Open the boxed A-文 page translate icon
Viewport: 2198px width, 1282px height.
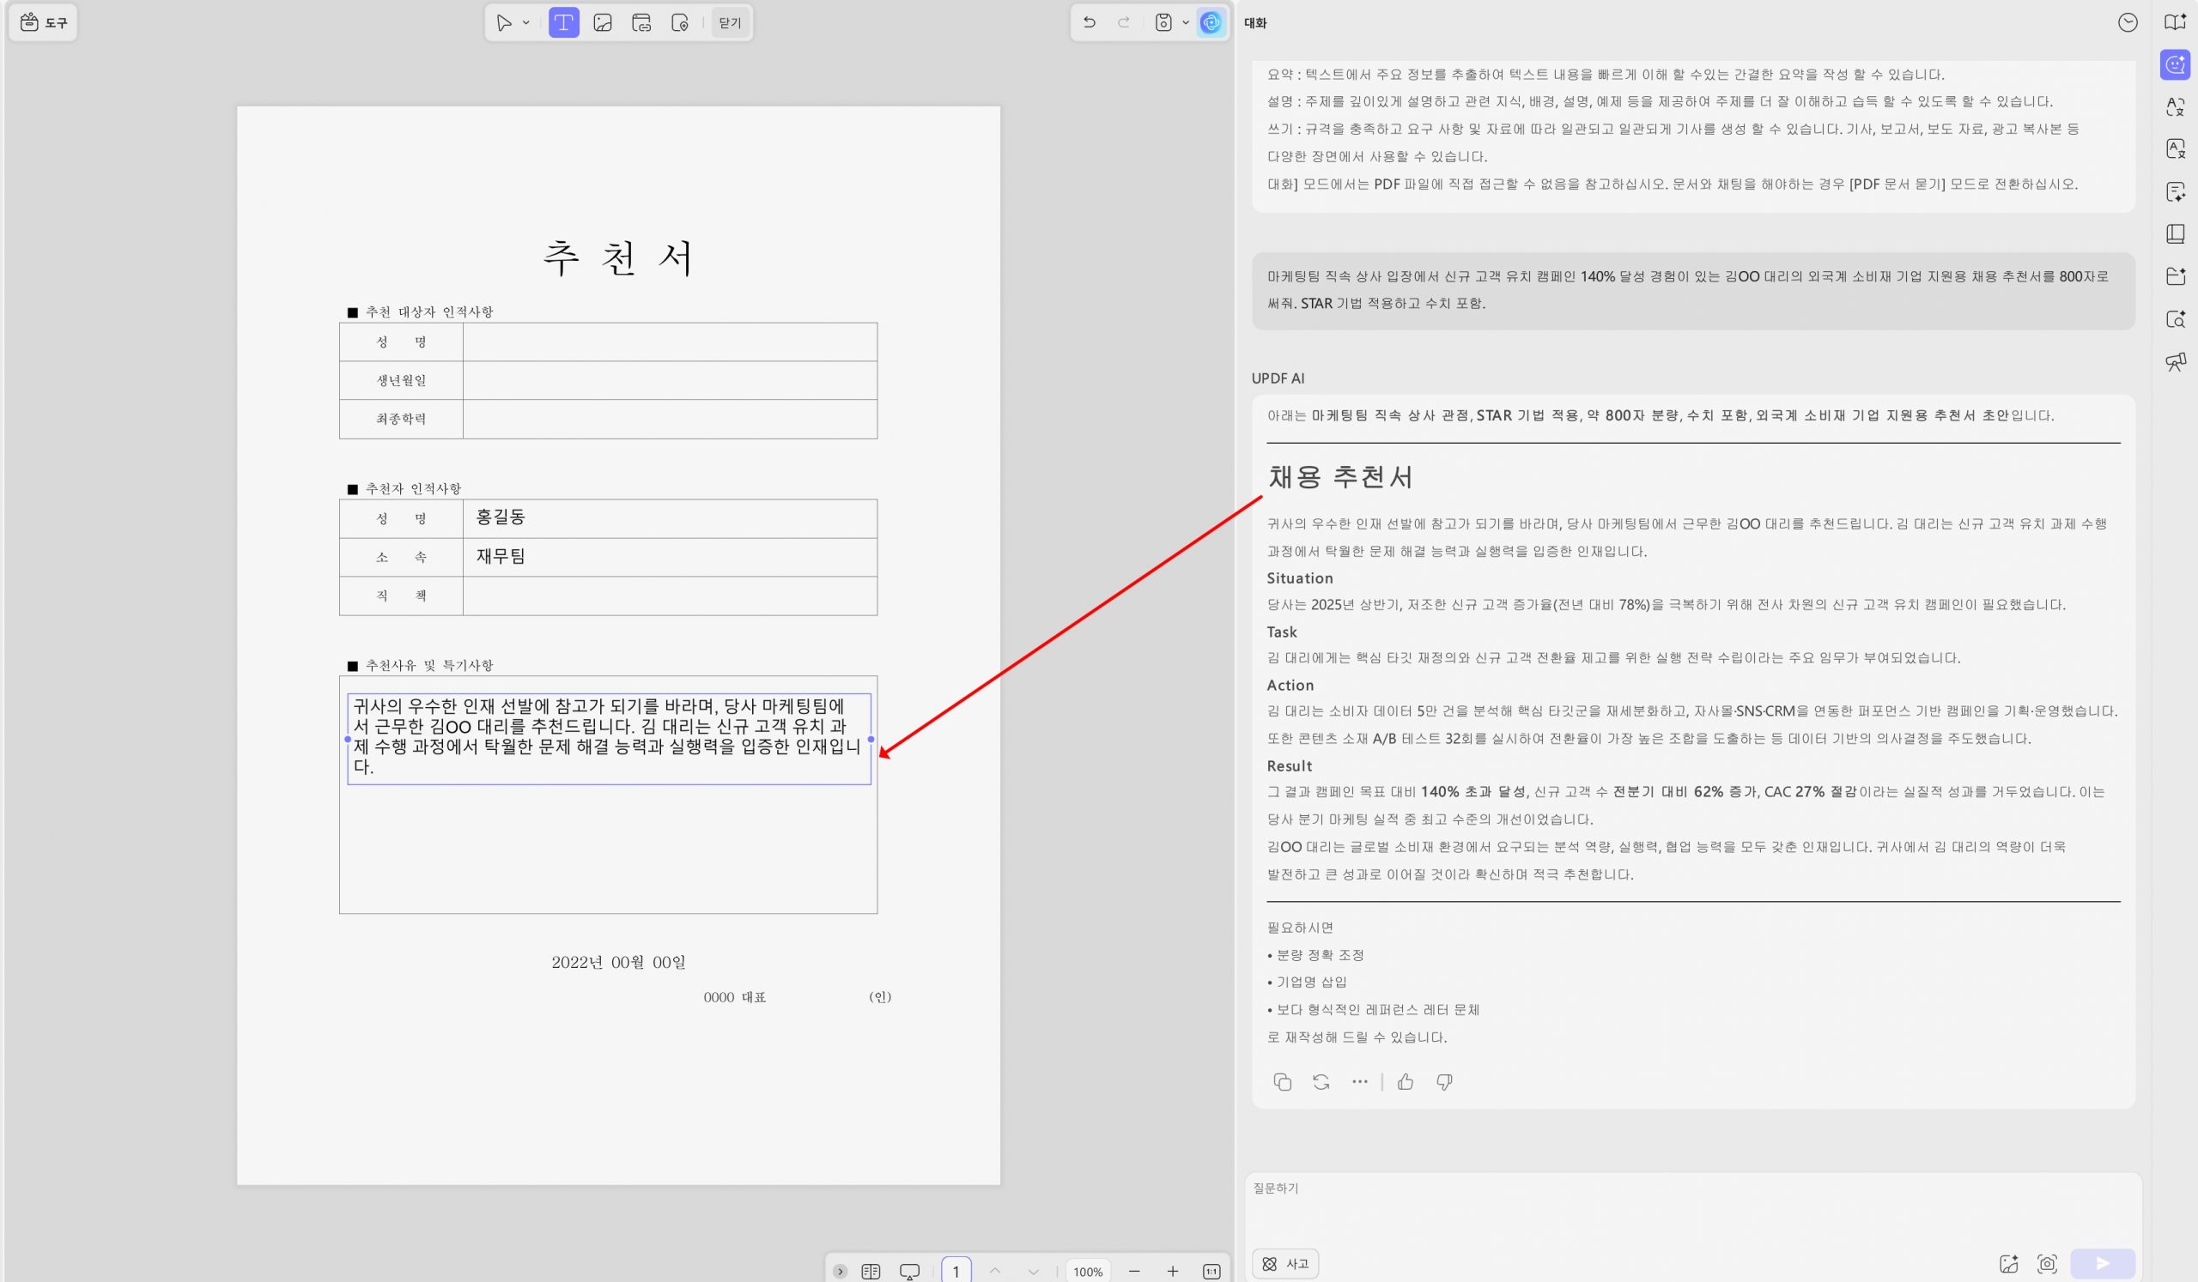(2176, 149)
